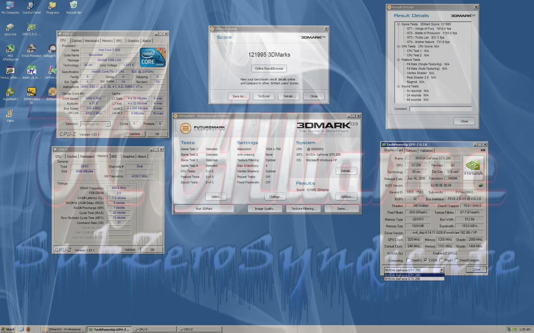Click Show Desktop quick launch icon

pyautogui.click(x=22, y=329)
